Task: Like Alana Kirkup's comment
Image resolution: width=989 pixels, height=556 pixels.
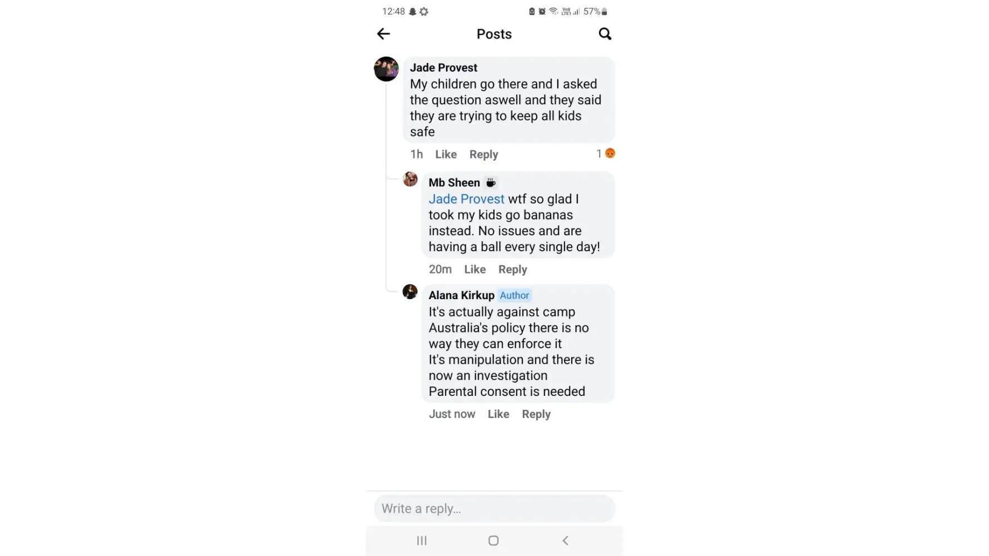Action: coord(498,414)
